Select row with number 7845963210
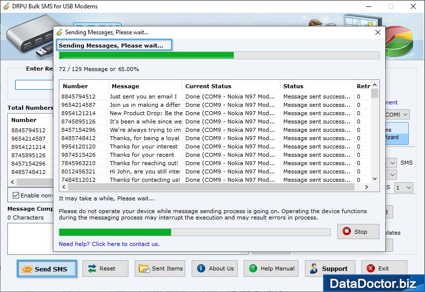 coord(216,163)
